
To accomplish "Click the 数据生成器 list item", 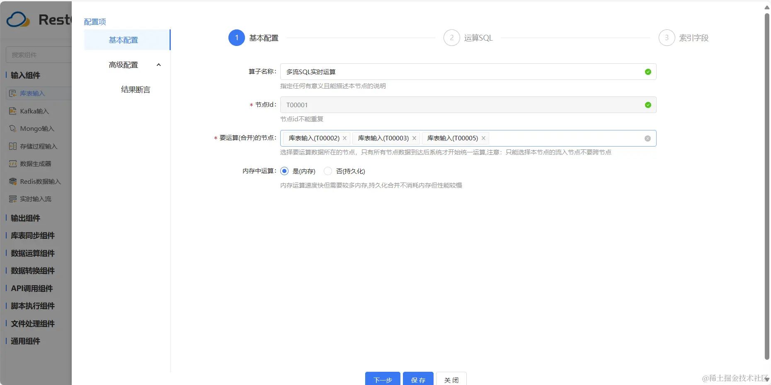I will click(x=39, y=164).
